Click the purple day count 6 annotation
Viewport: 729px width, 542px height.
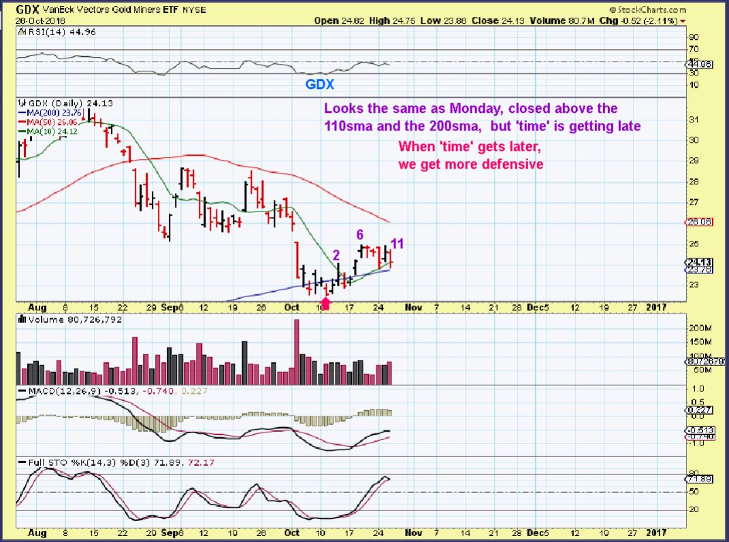[x=360, y=235]
